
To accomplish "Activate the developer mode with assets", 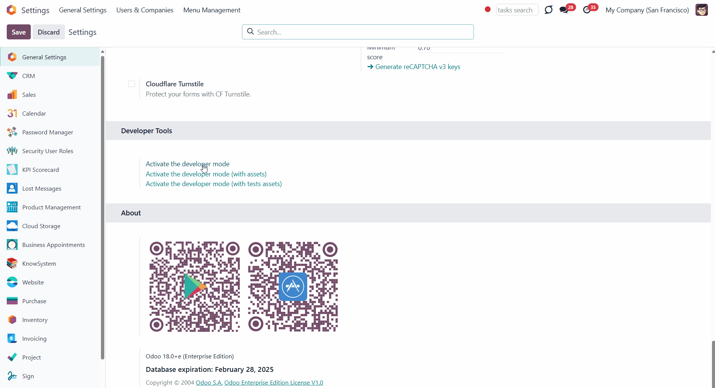I will click(x=206, y=174).
